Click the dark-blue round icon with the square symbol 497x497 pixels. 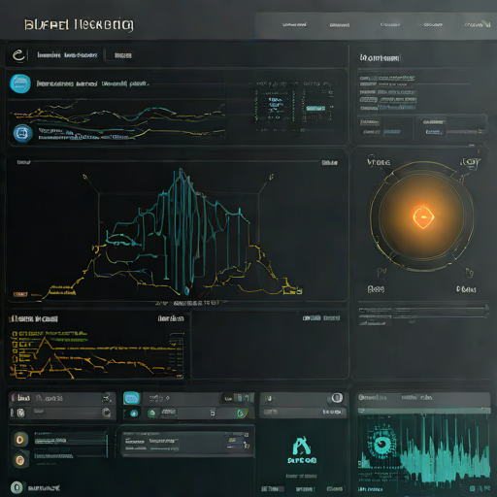(x=23, y=133)
